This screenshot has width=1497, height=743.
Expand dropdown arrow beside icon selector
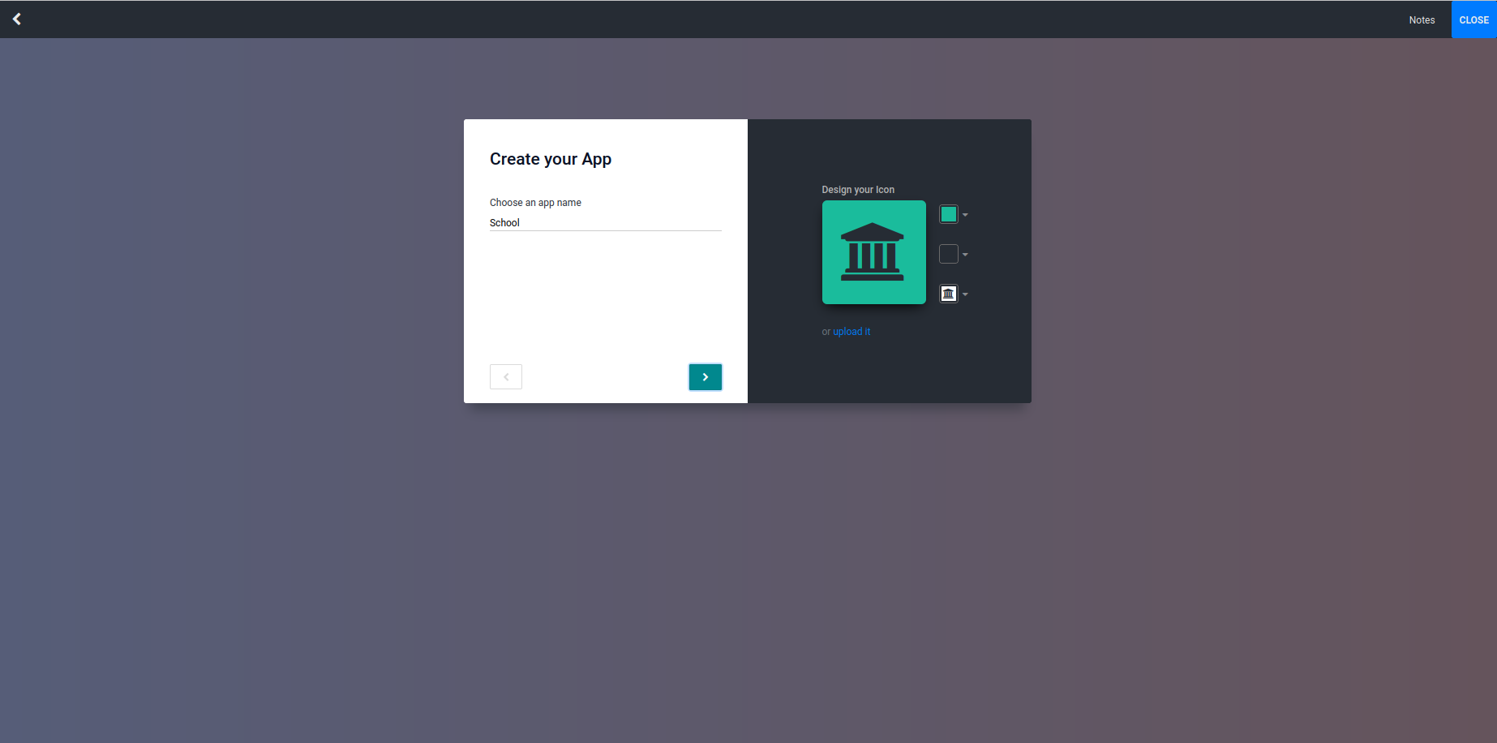click(x=965, y=294)
